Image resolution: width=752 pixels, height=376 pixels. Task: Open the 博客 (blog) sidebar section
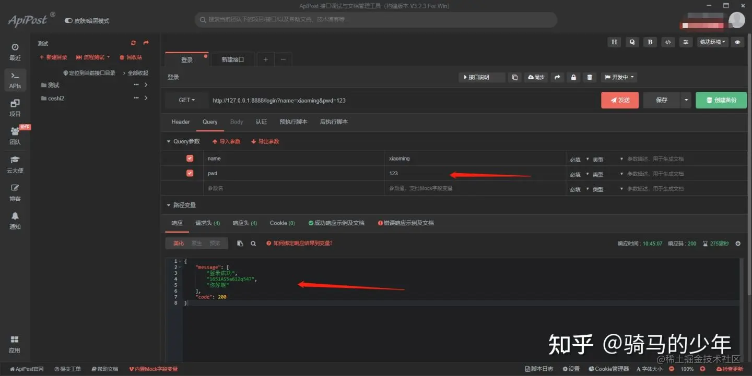pos(15,192)
